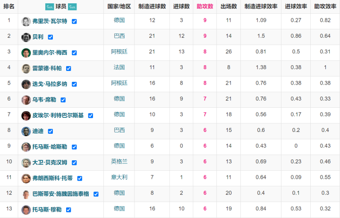This screenshot has height=218, width=340.
Task: Open the 乌韦·席勒 player name link
Action: (x=45, y=100)
